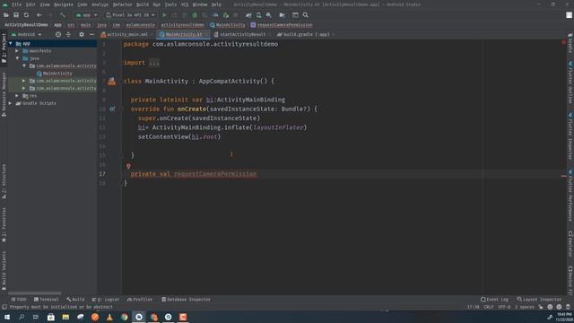The height and width of the screenshot is (323, 574).
Task: Collapse all in Project panel toolbar
Action: tap(68, 34)
